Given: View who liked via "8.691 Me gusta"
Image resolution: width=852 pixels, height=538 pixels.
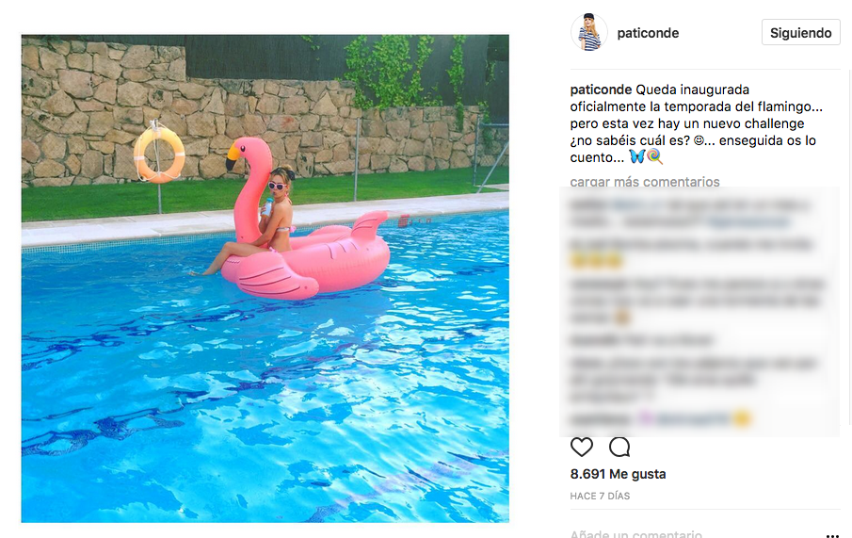Looking at the screenshot, I should tap(618, 474).
